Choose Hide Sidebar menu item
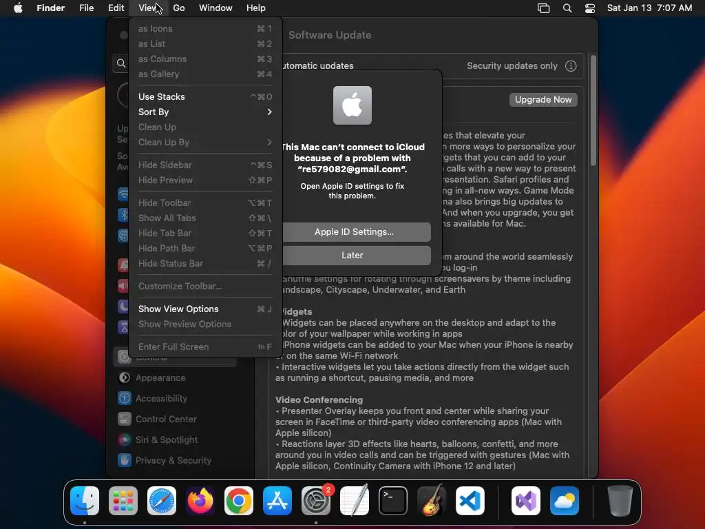Image resolution: width=705 pixels, height=529 pixels. tap(205, 165)
